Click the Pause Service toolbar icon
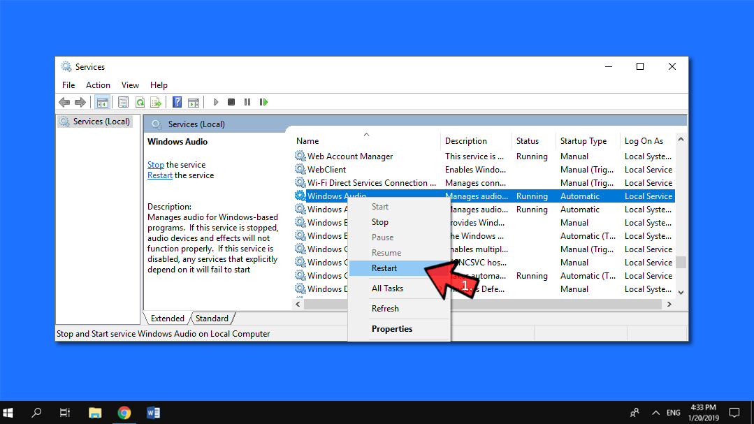Viewport: 754px width, 424px height. (x=247, y=102)
